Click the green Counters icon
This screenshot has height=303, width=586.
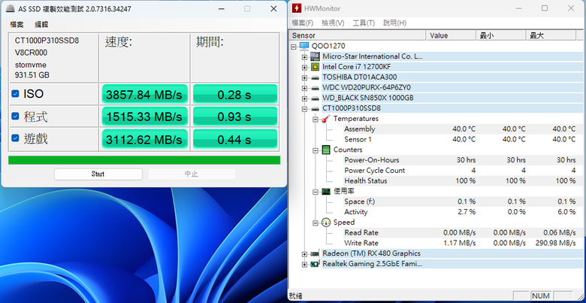pos(326,150)
